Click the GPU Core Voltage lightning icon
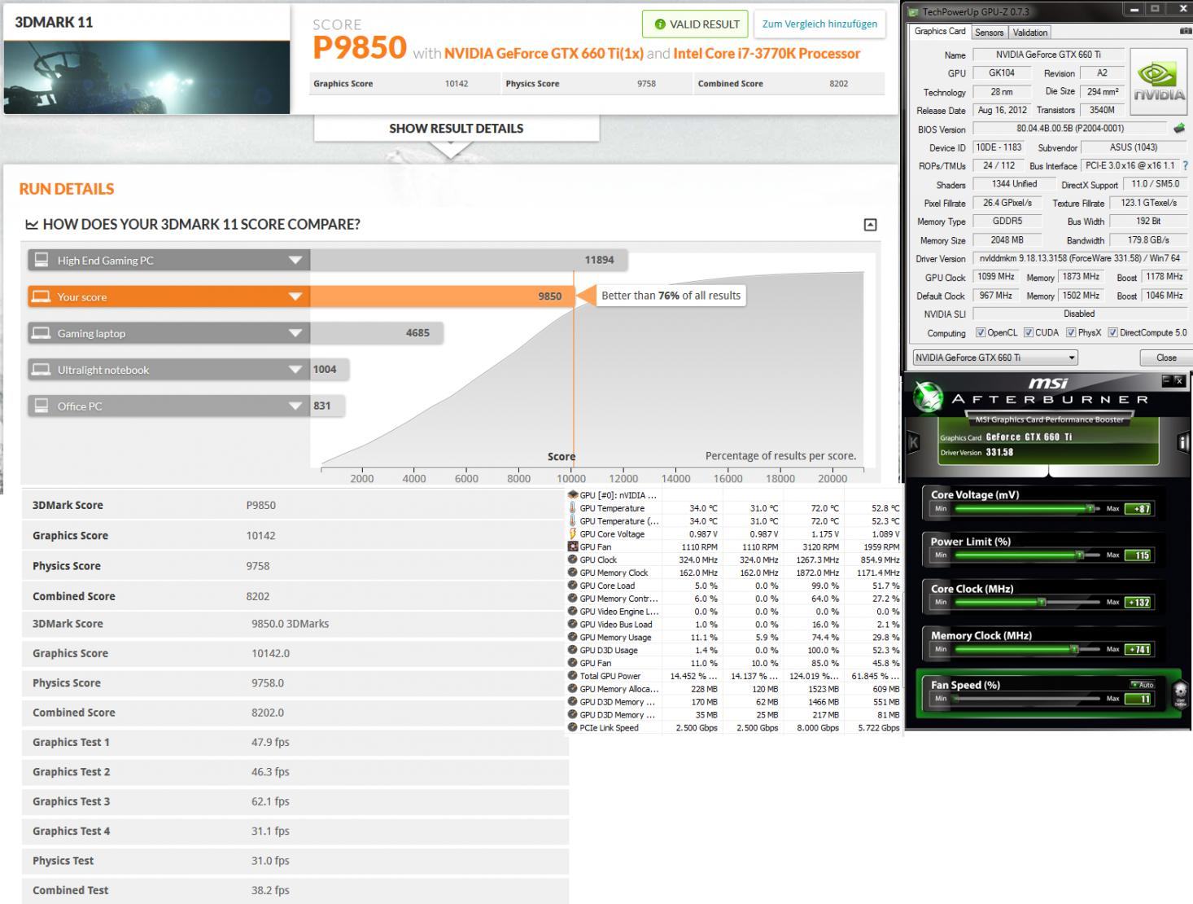Viewport: 1193px width, 904px height. coord(573,534)
